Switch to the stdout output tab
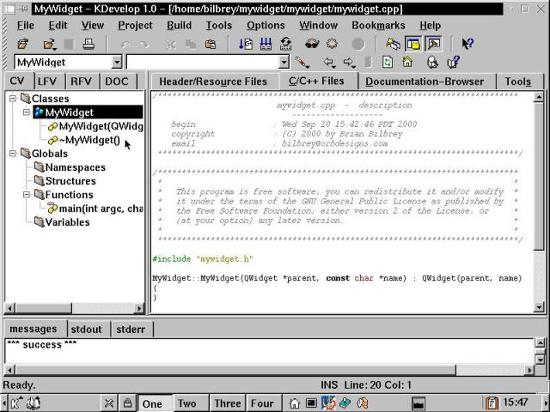Image resolution: width=550 pixels, height=412 pixels. [x=86, y=329]
